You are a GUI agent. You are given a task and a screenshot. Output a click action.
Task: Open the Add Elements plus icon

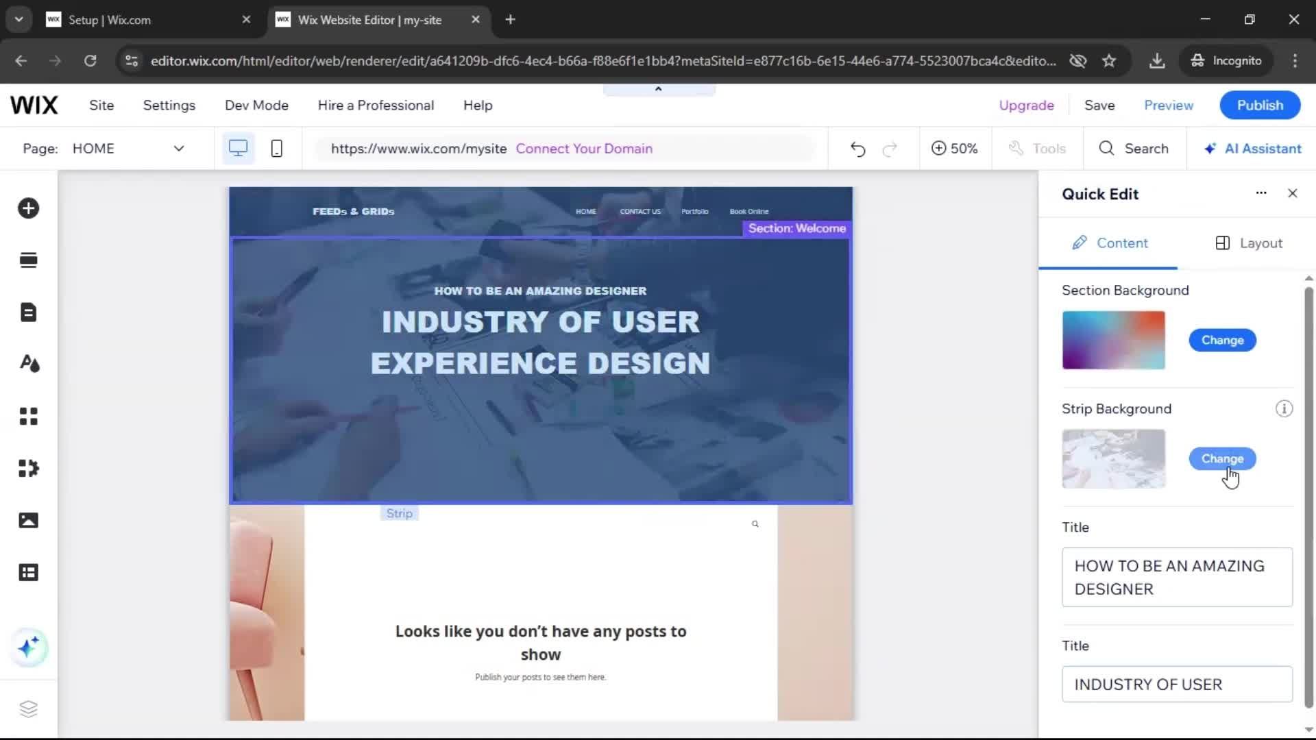point(28,208)
